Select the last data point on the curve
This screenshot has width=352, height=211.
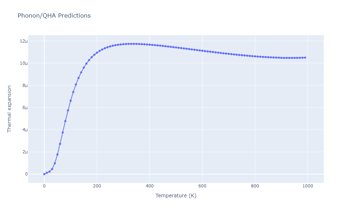pos(305,58)
